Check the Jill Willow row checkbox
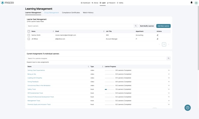Viewport: 199px width, 119px height. [29, 39]
